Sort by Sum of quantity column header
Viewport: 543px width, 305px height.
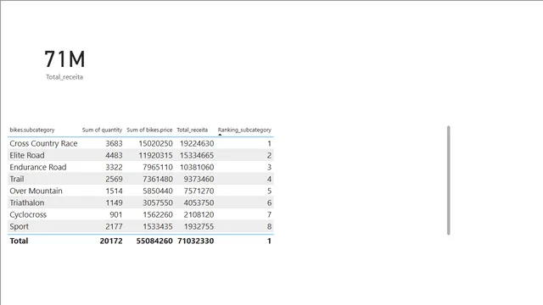[x=102, y=130]
